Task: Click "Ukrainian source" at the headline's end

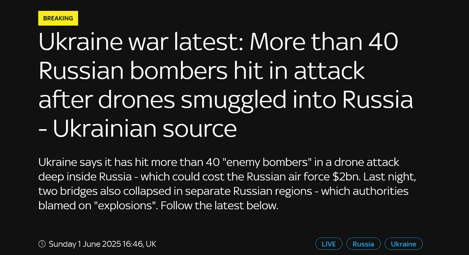Action: click(144, 128)
